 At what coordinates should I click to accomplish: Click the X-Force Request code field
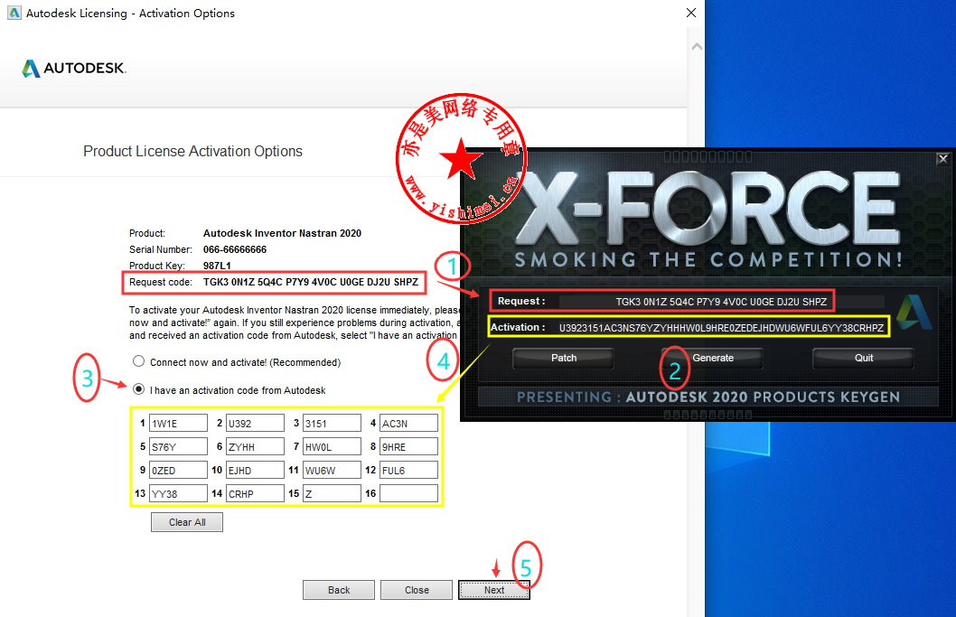pyautogui.click(x=721, y=301)
